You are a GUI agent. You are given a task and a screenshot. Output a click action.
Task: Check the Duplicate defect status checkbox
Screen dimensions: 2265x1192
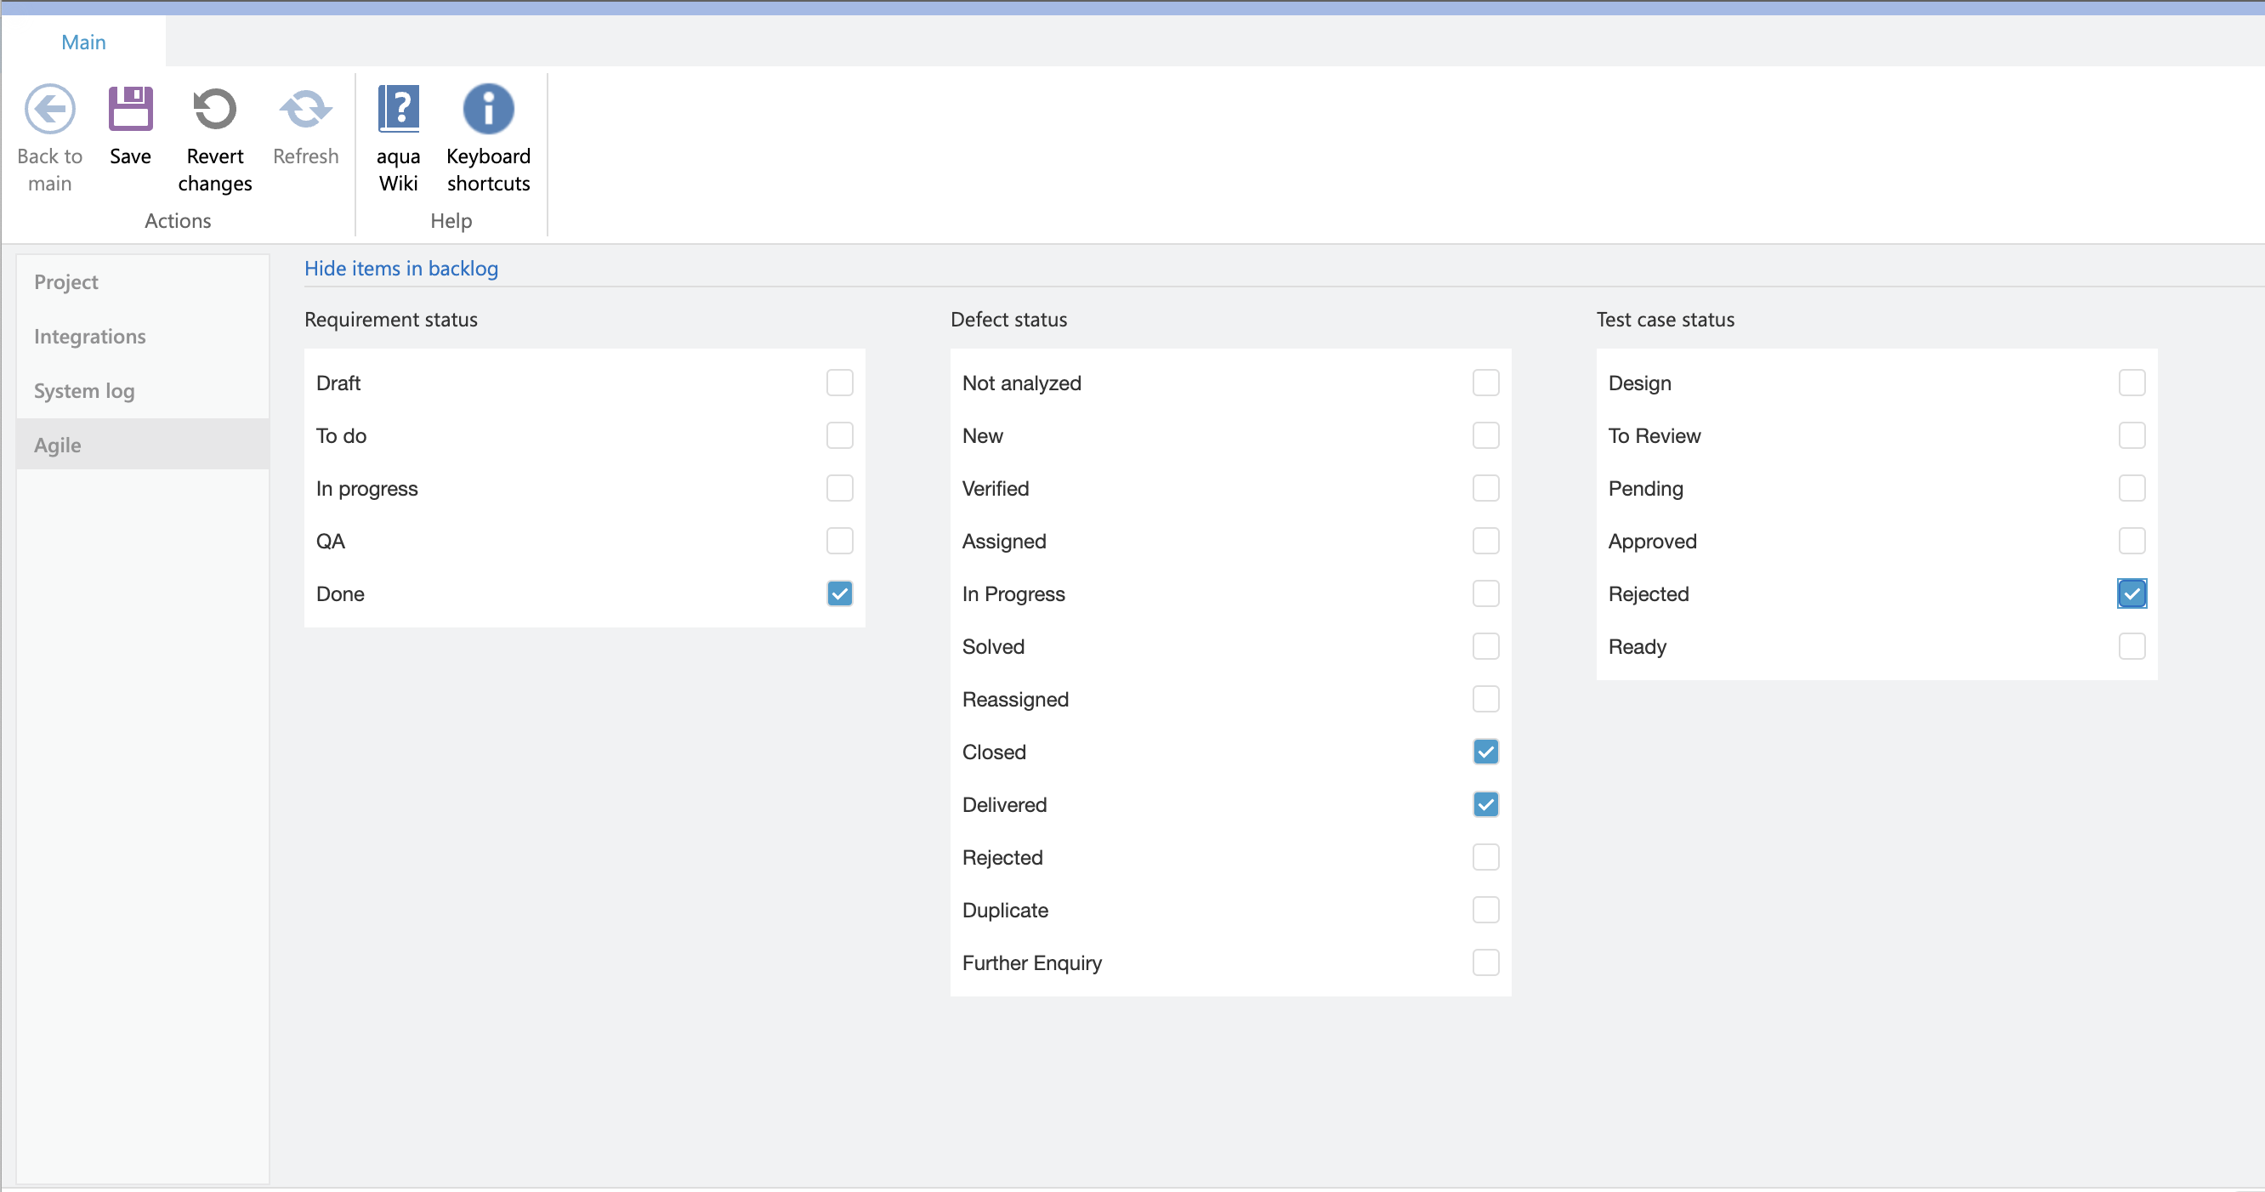click(x=1485, y=910)
